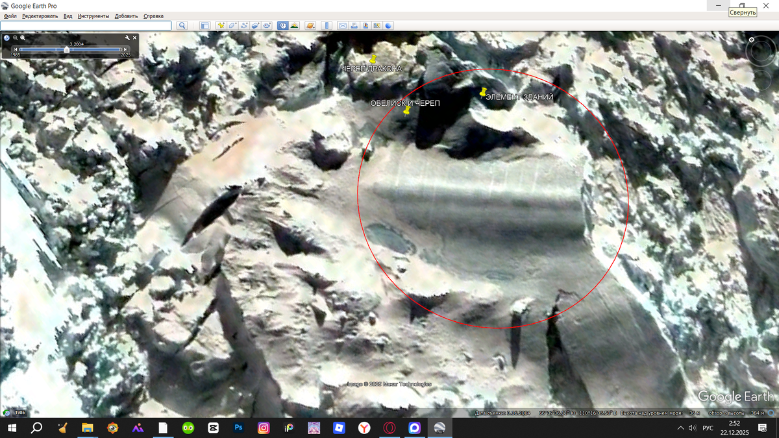Viewport: 779px width, 438px height.
Task: Click the ЭЛЕМЕНТ ЗДАНИЙ placemark pin
Action: pyautogui.click(x=483, y=92)
